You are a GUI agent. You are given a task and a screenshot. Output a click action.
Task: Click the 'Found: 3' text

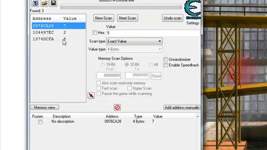[x=37, y=11]
